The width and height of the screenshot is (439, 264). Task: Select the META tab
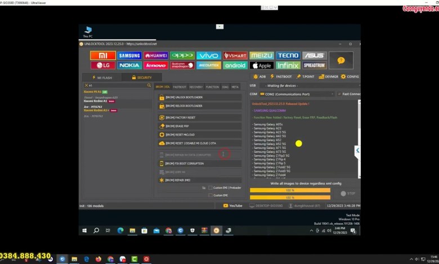coord(235,87)
